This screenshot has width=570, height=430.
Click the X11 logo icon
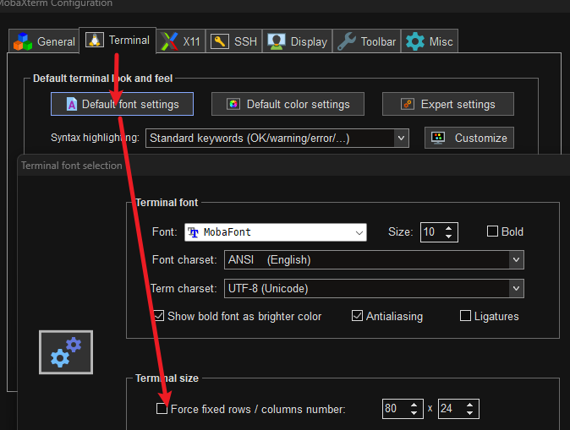169,41
